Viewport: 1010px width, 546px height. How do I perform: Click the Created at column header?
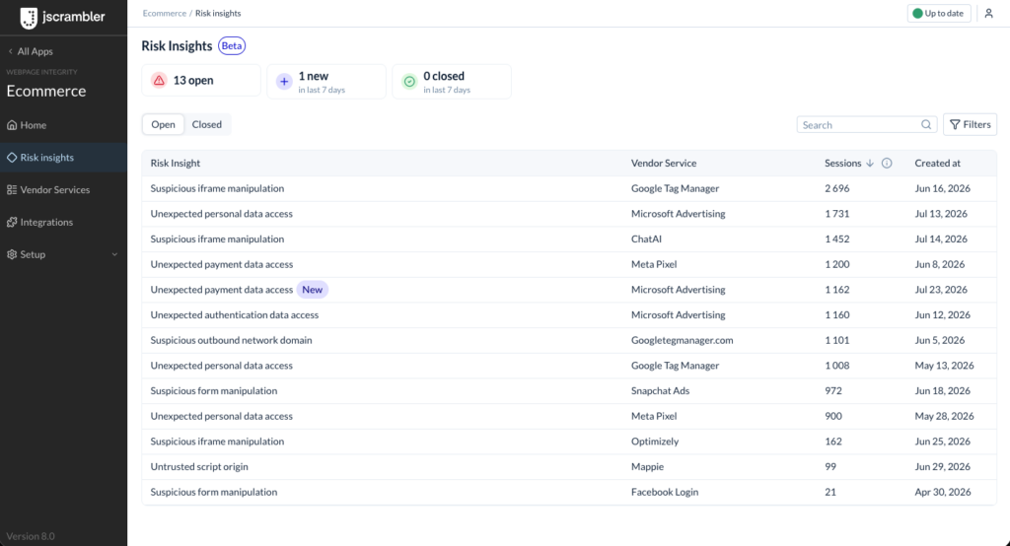tap(937, 163)
